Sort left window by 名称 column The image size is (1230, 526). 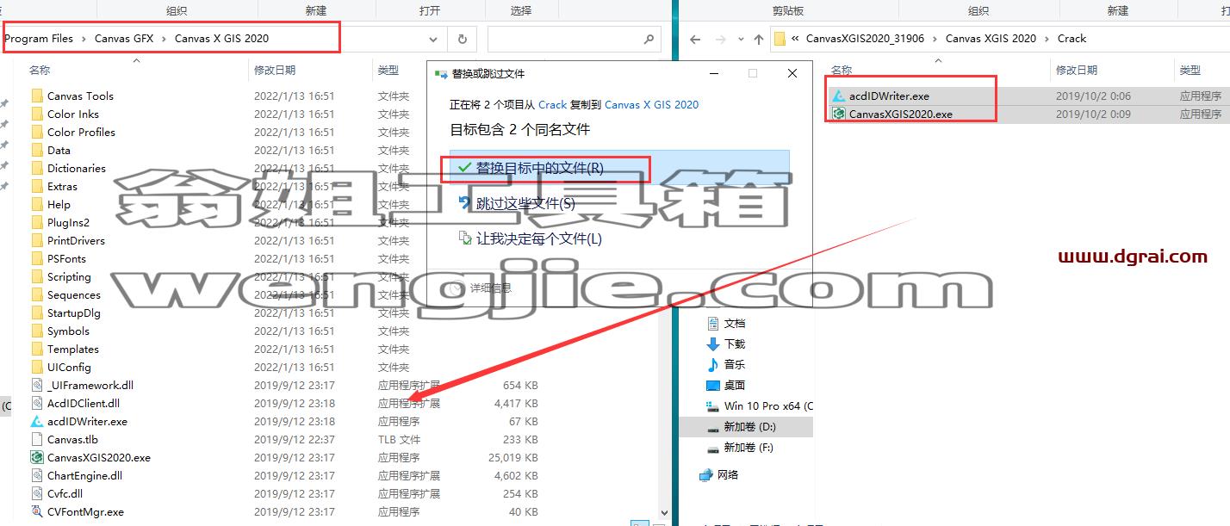[40, 70]
